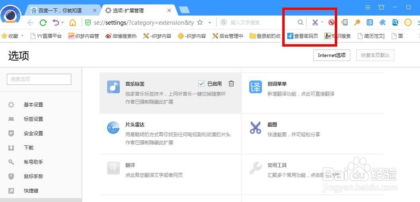Toggle the 已启用 checkbox for 音乐标签
This screenshot has width=420, height=202.
point(202,84)
